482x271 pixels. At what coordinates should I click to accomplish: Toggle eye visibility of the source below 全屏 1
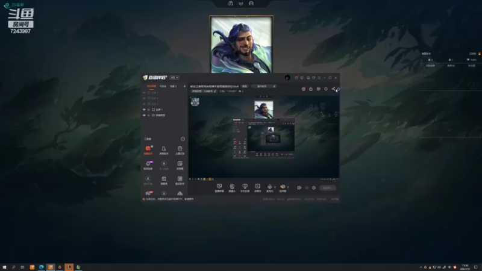[144, 115]
